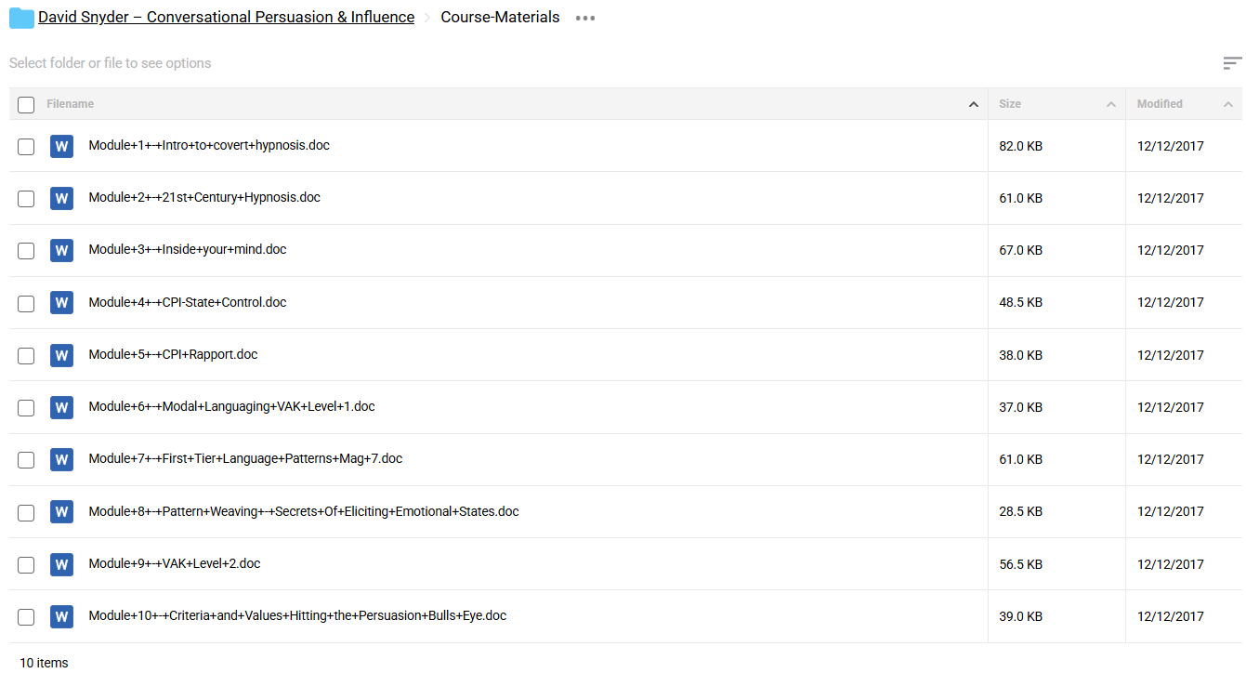The image size is (1246, 673).
Task: Open Module+9+-+VAK+Level+2.doc
Action: (x=175, y=563)
